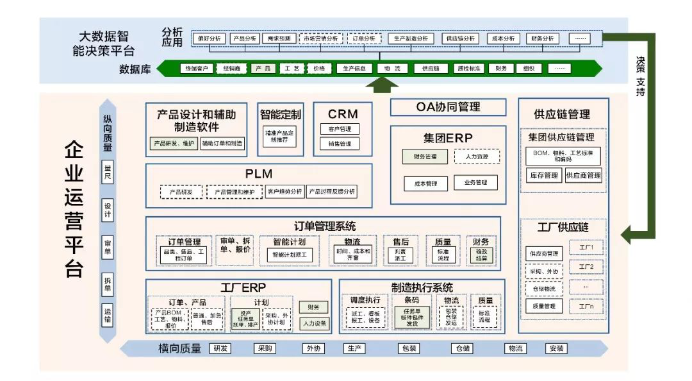Select 销售管理 under CRM
Image resolution: width=692 pixels, height=381 pixels.
coord(340,144)
